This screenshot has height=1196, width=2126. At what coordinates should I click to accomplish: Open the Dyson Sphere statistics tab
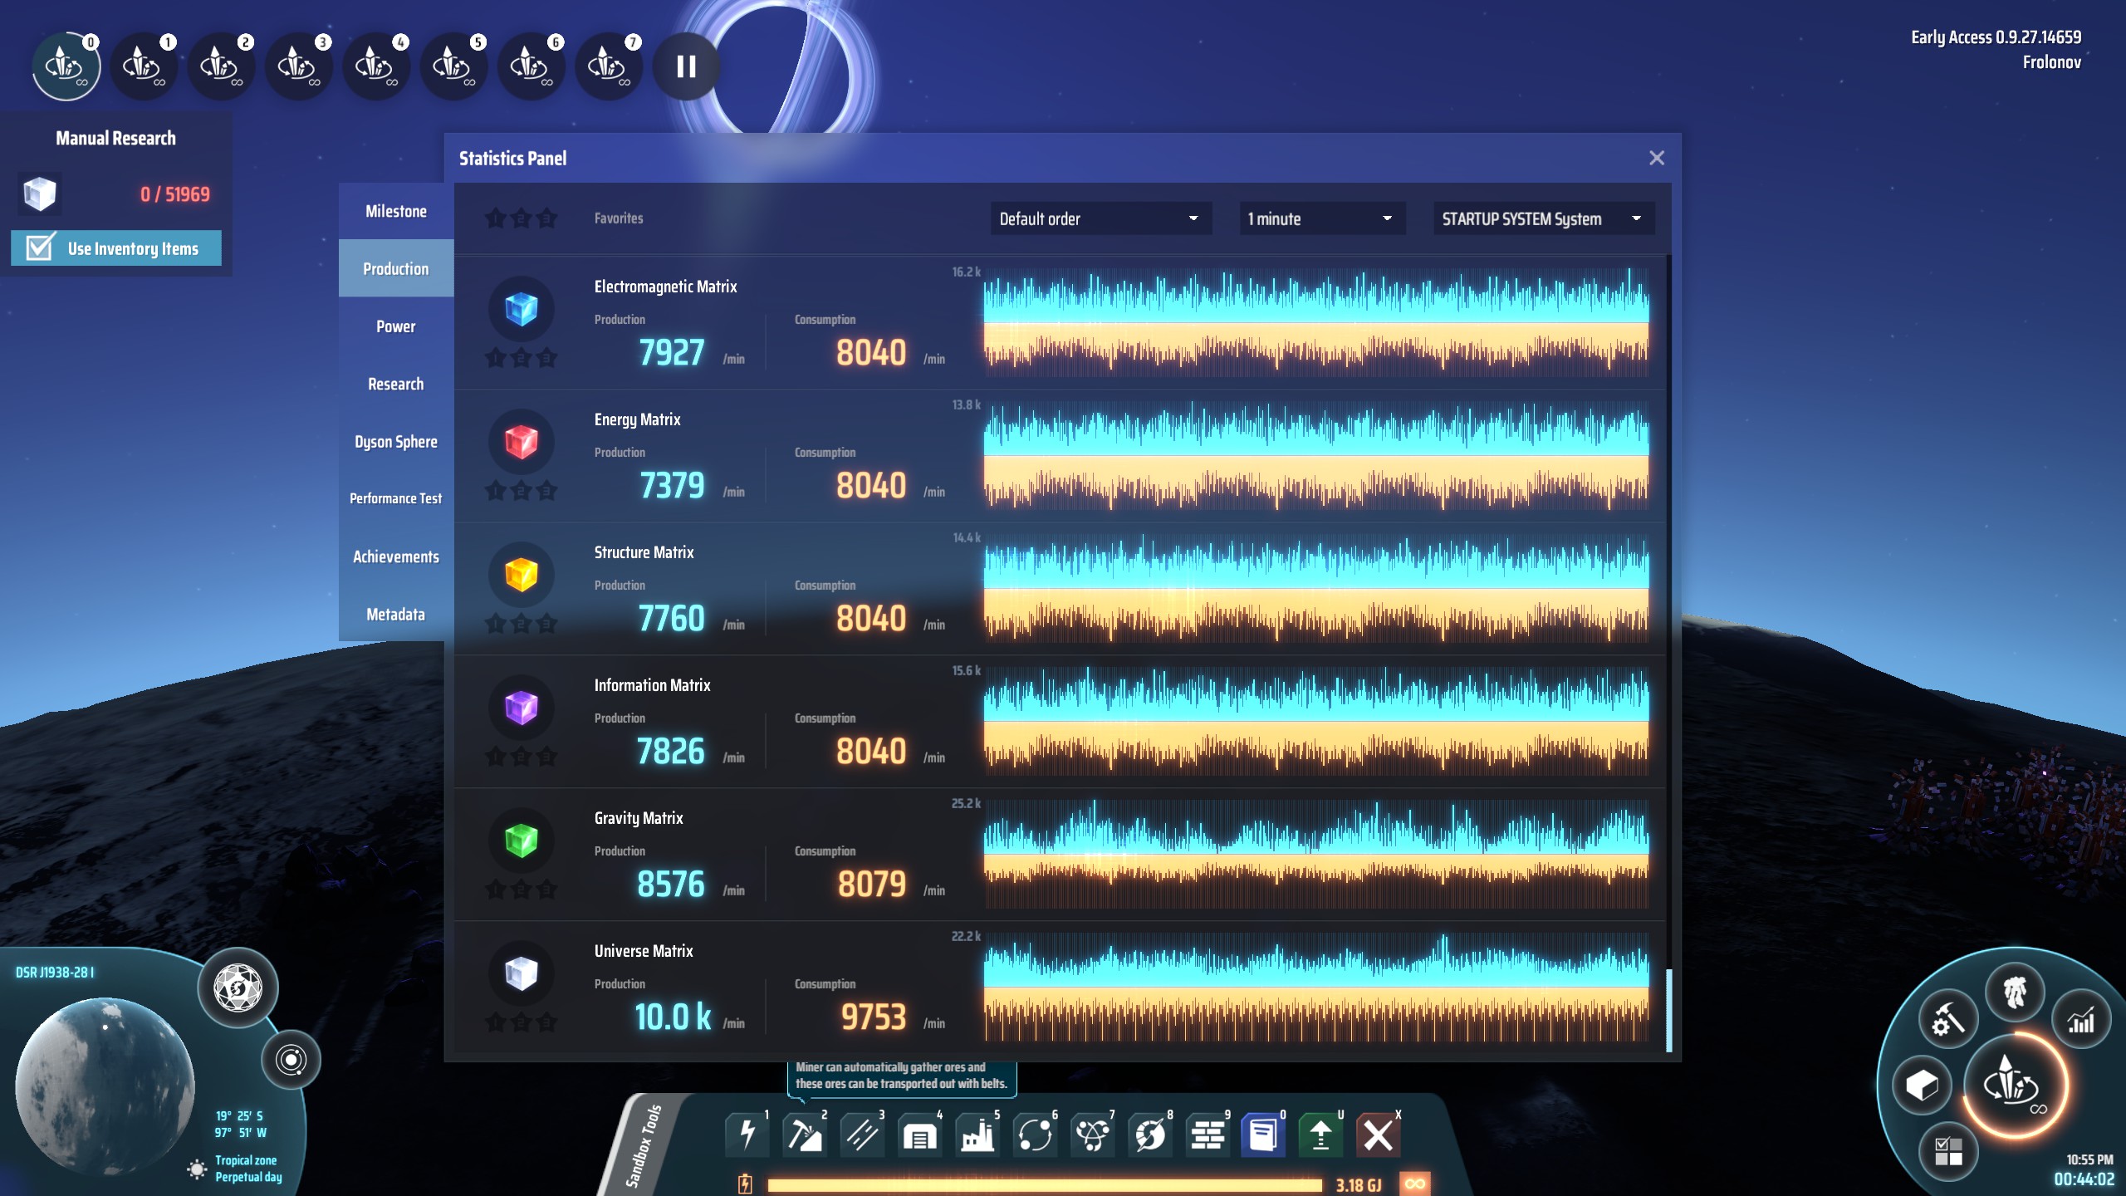[x=395, y=442]
